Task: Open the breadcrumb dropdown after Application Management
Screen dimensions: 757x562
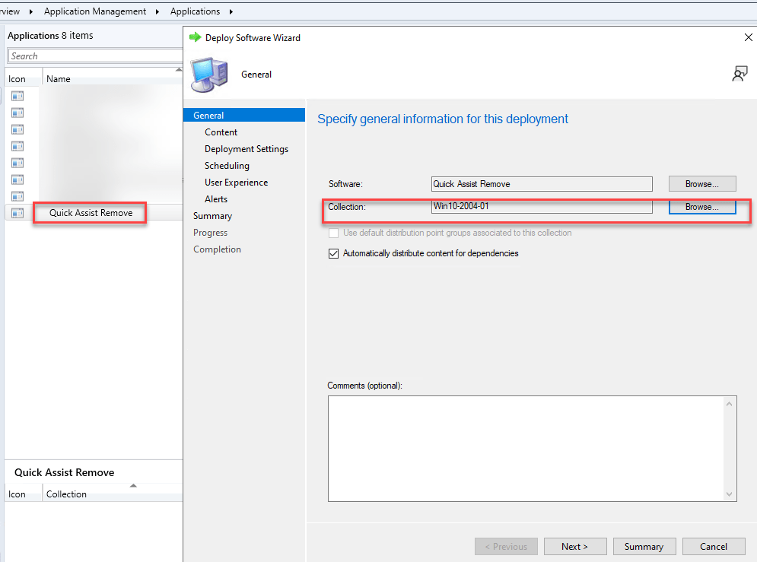Action: [x=157, y=11]
